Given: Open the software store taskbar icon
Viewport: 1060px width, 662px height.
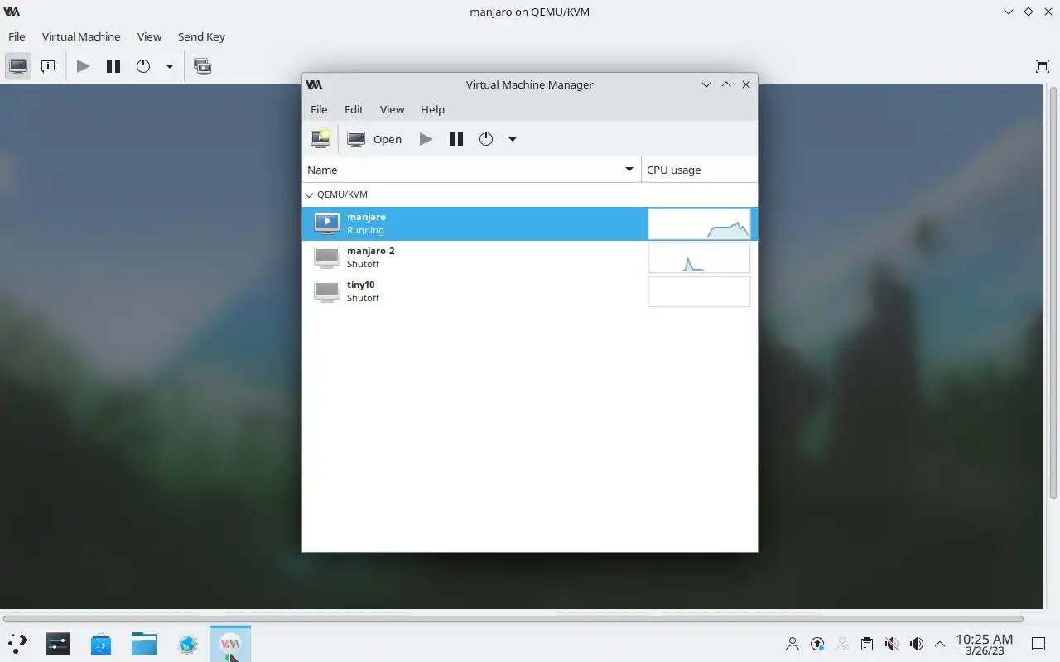Looking at the screenshot, I should 101,643.
